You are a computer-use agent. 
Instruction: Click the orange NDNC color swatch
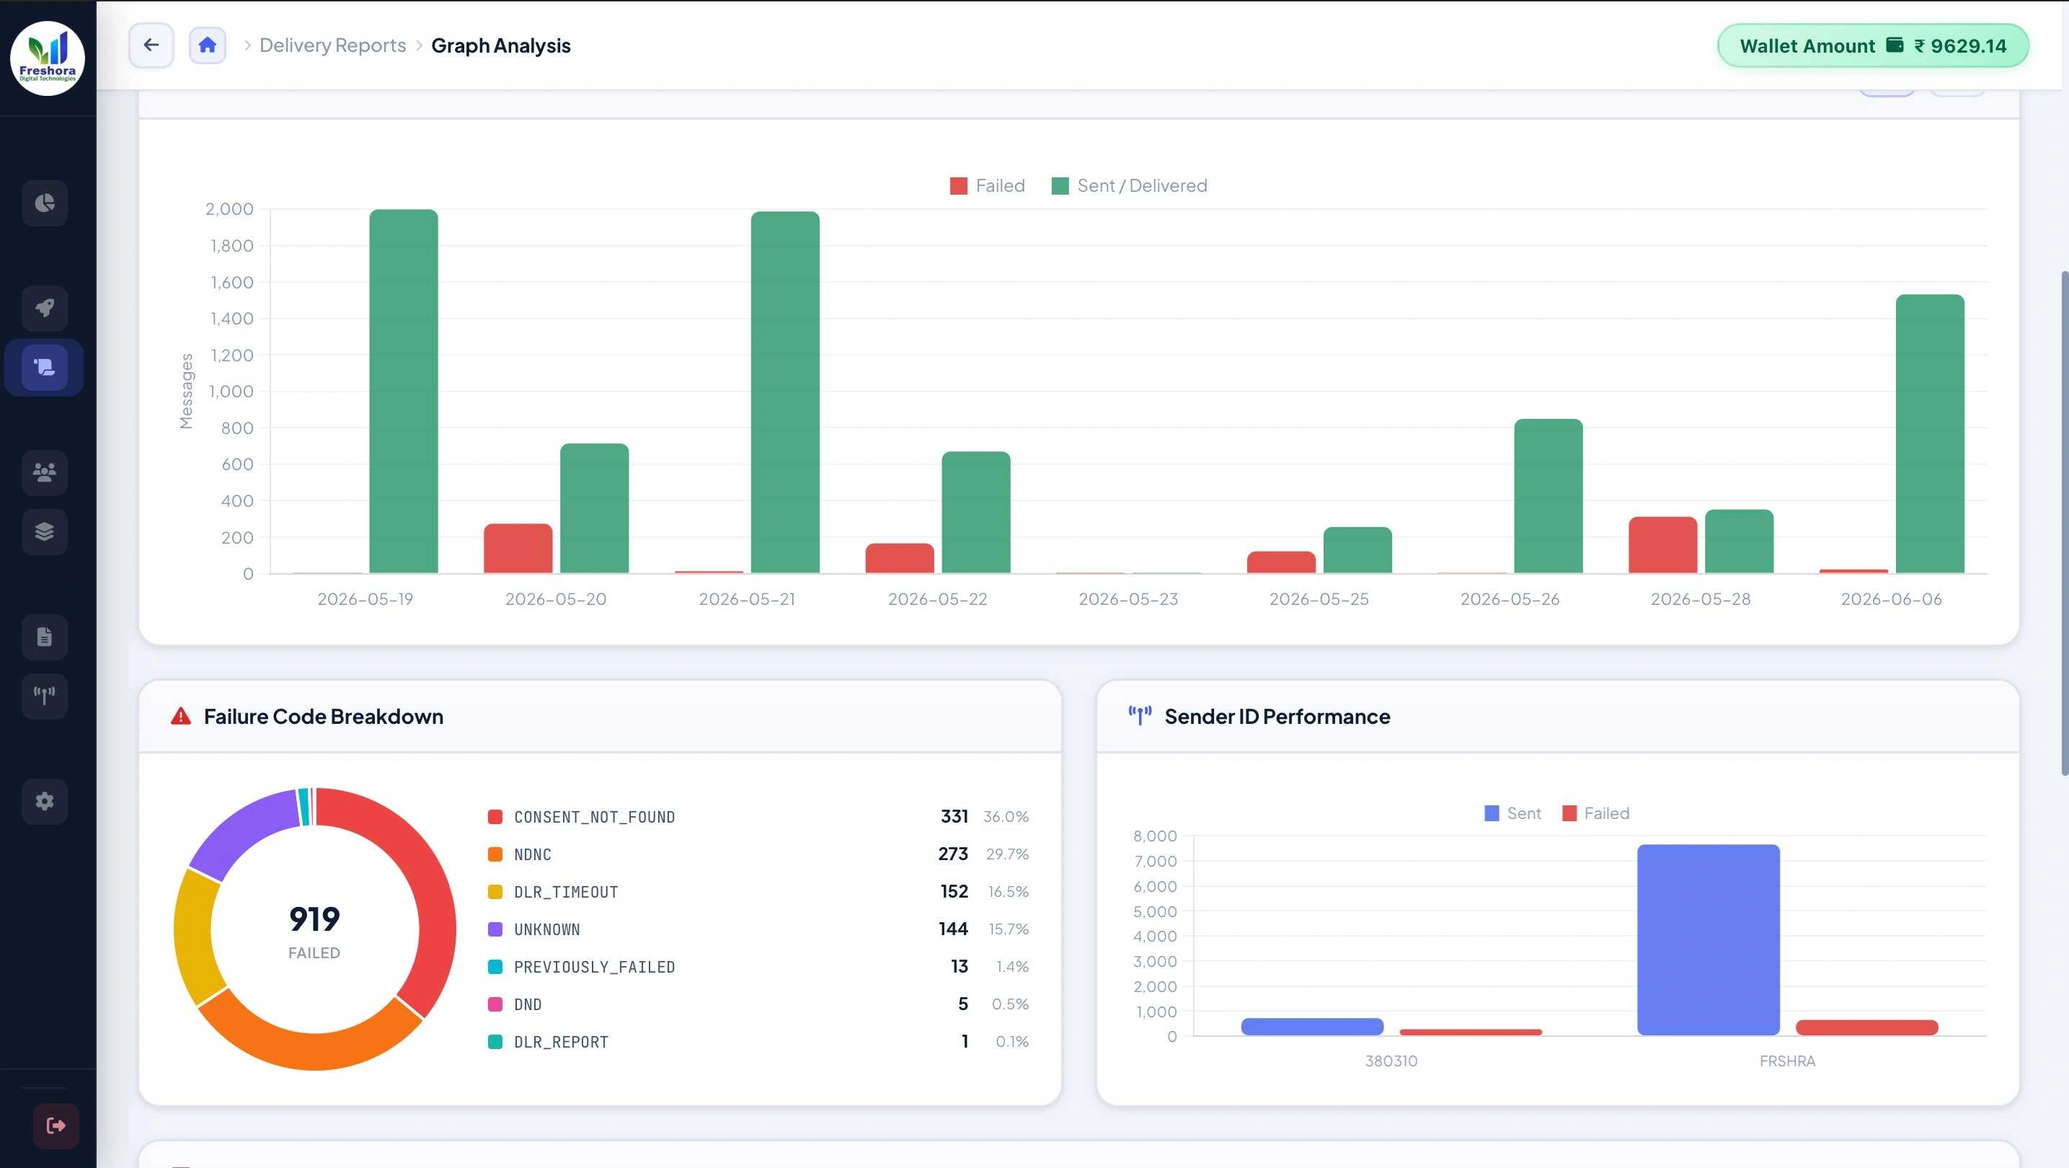click(495, 854)
